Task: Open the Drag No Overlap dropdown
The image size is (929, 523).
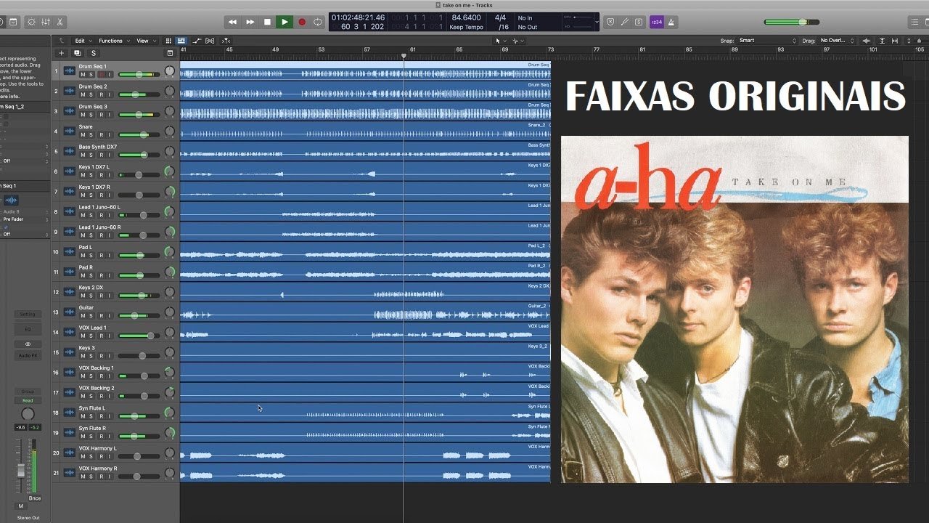Action: (837, 41)
